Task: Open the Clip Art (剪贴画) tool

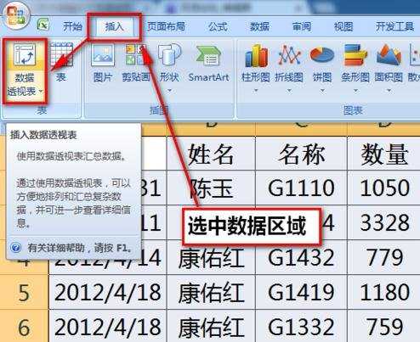Action: coord(136,54)
